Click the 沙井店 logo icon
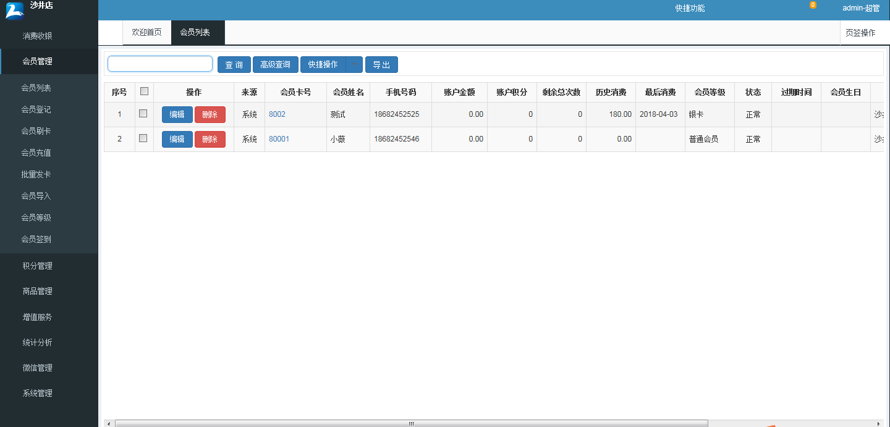 coord(14,11)
